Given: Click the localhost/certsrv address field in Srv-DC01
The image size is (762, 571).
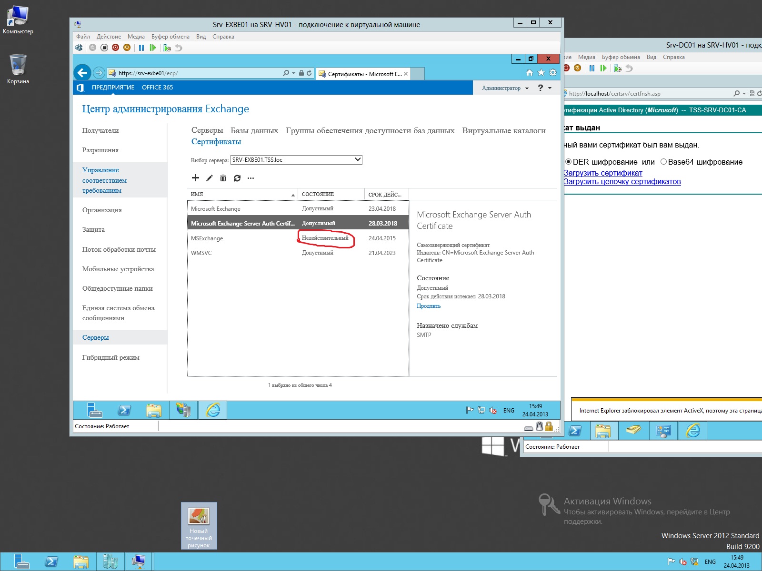Looking at the screenshot, I should pos(648,94).
